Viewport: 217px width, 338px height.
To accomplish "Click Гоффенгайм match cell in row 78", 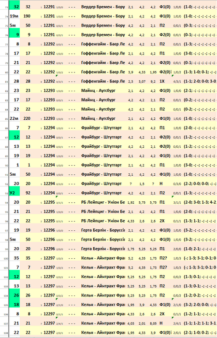I will (x=103, y=53).
